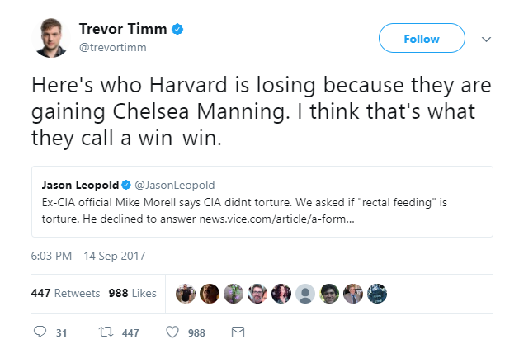Open the last liker avatar in row
Viewport: 519px width, 363px height.
tap(377, 294)
